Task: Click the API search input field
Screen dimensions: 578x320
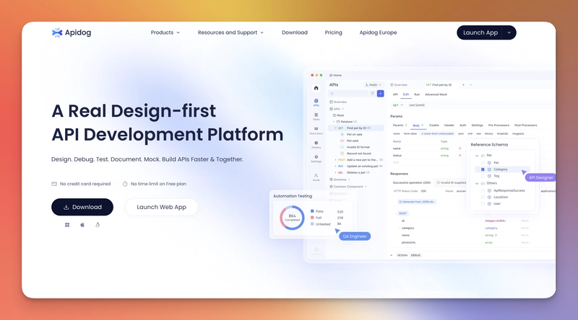Action: (348, 94)
